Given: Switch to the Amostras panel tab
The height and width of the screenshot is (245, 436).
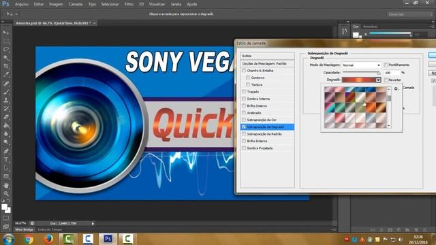Looking at the screenshot, I should pyautogui.click(x=370, y=27).
